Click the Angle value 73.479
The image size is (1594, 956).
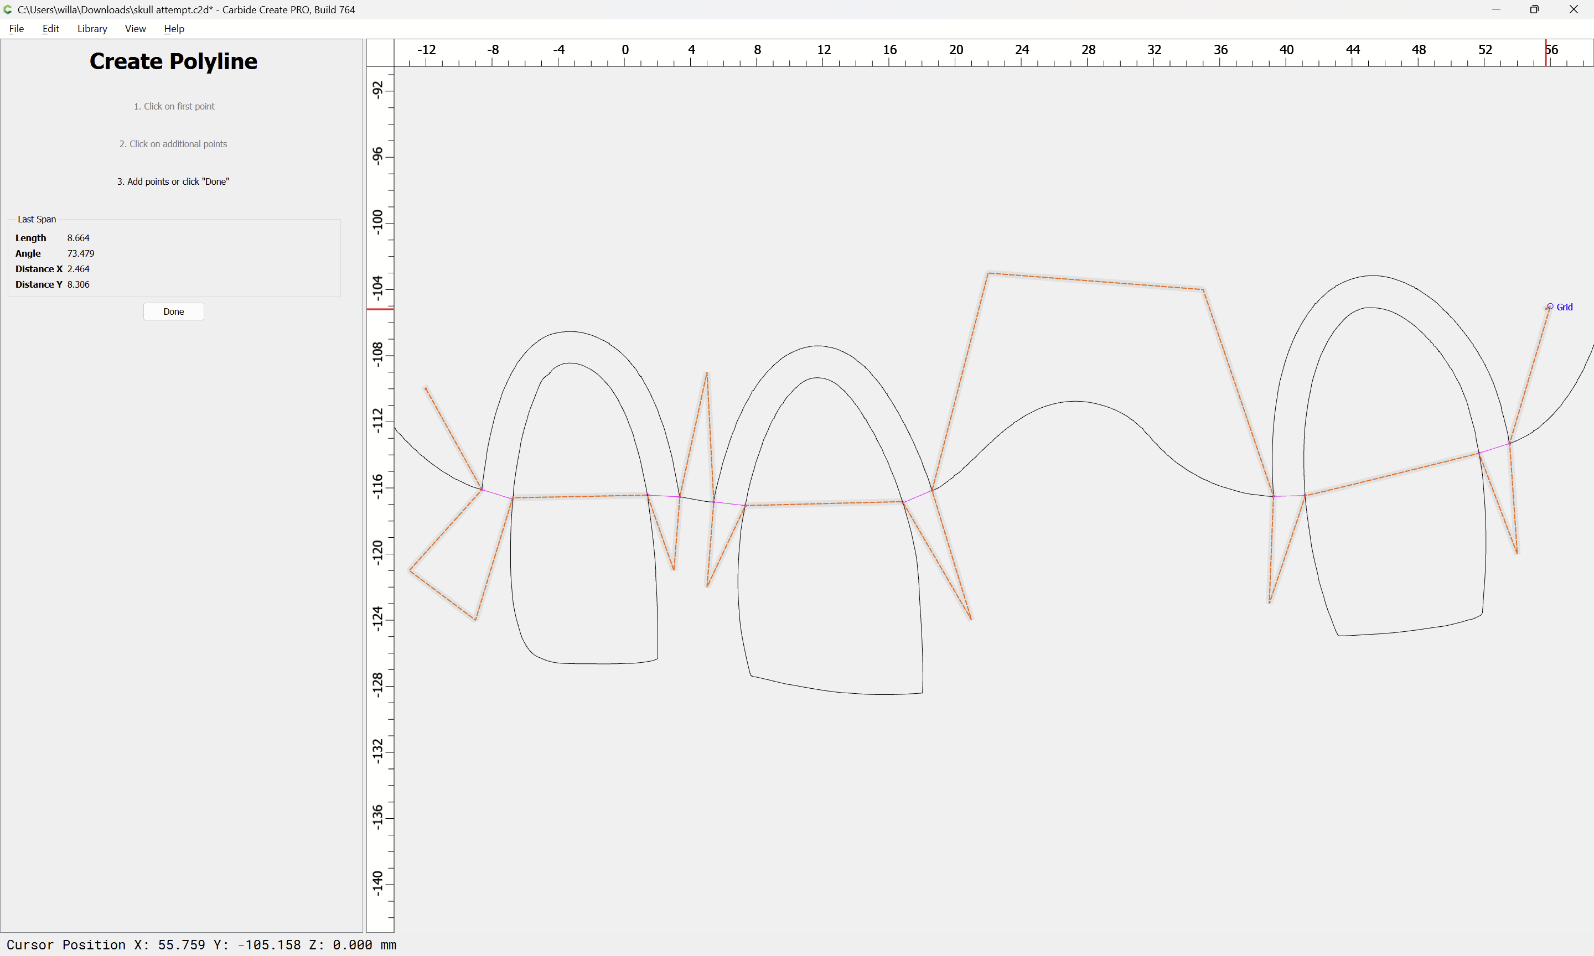pos(81,253)
